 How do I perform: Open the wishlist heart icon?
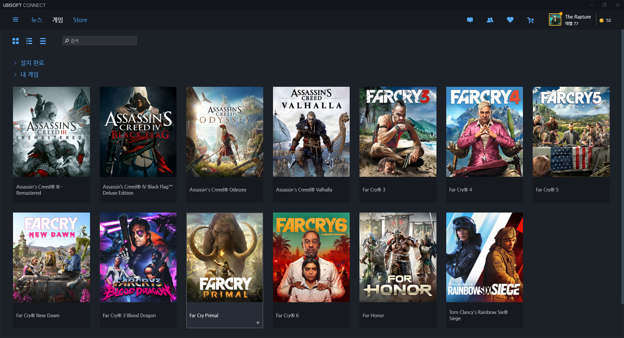coord(510,20)
